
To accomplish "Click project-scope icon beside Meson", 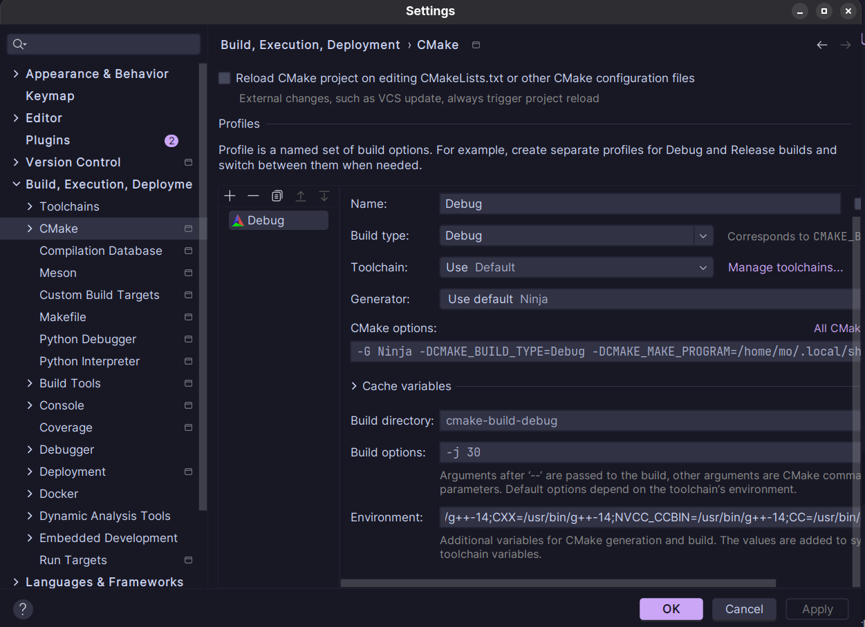I will tap(188, 273).
